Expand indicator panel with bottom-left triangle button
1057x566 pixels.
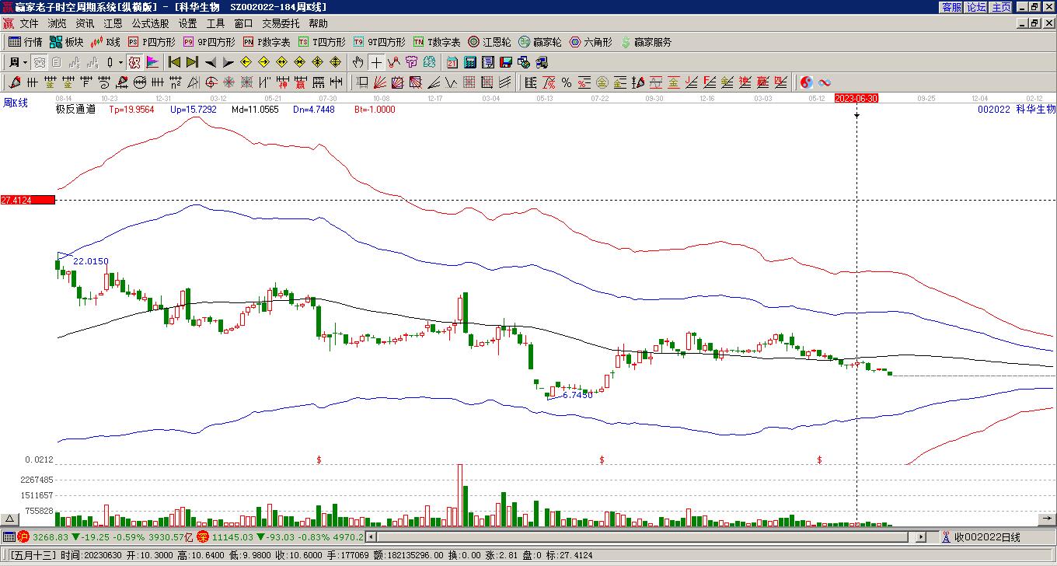(x=10, y=519)
